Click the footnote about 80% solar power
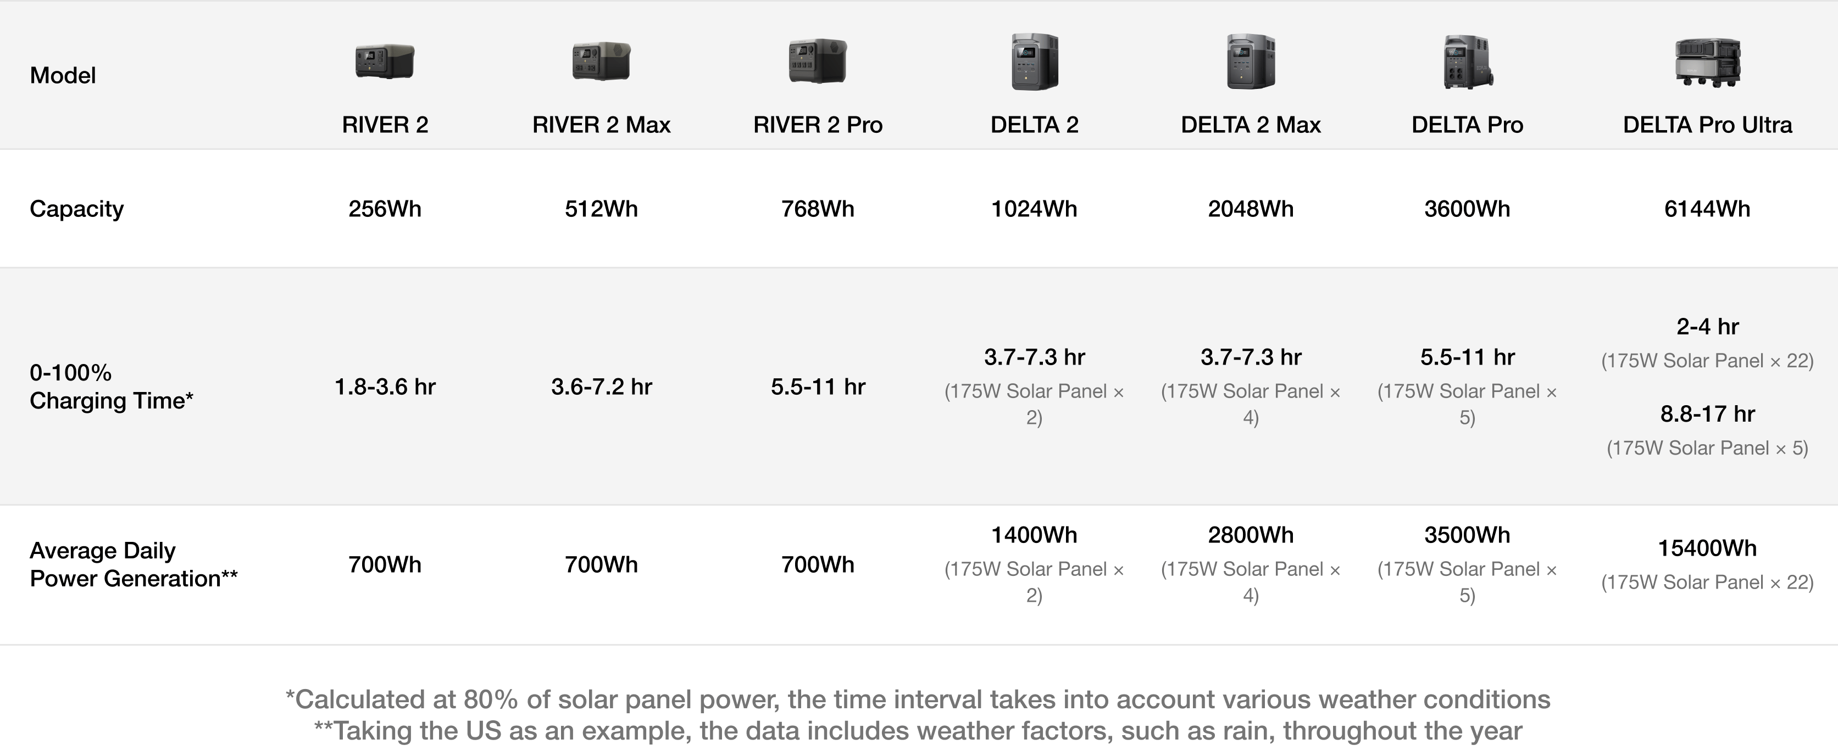1838x756 pixels. pos(918,699)
